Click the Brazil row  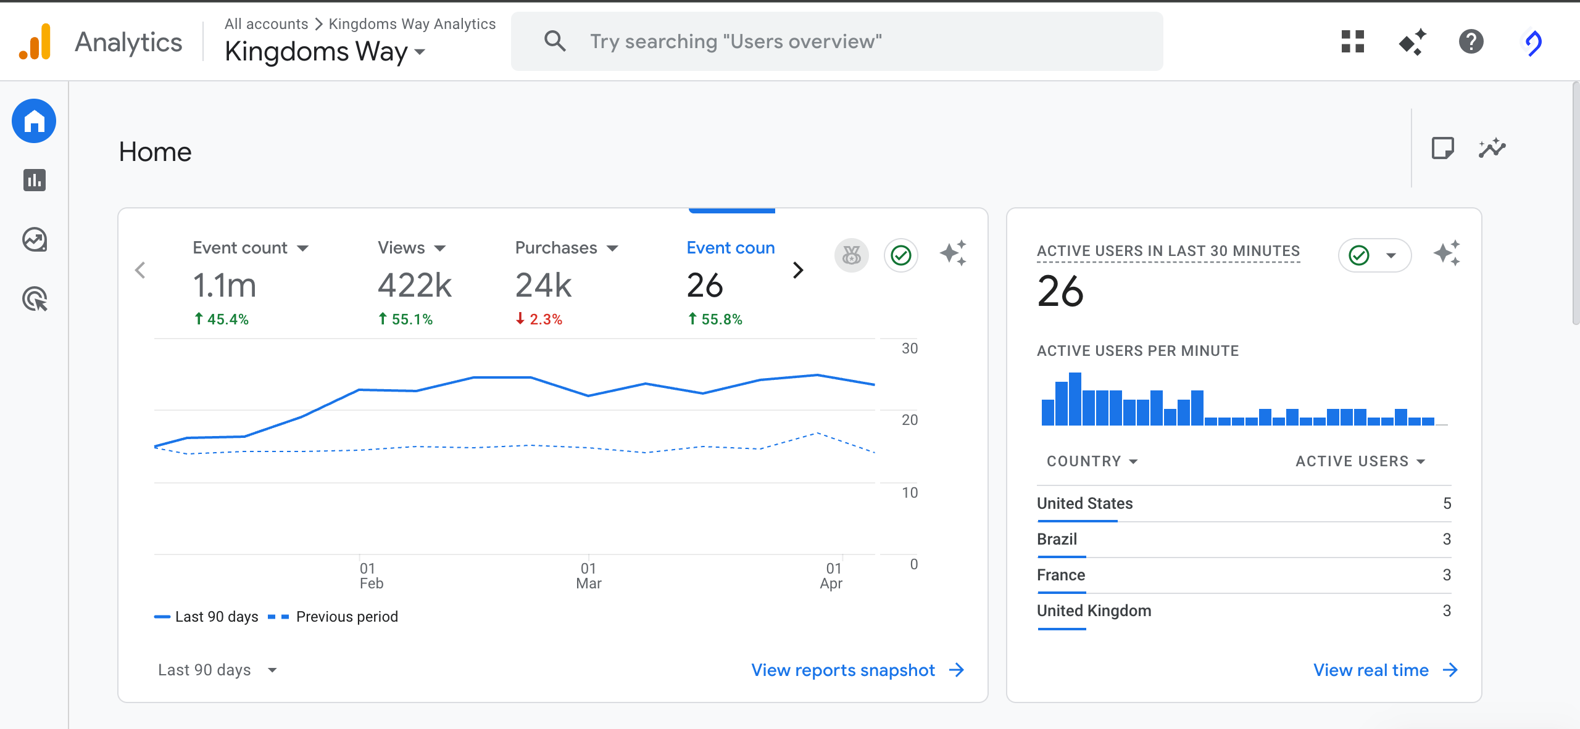[x=1244, y=539]
